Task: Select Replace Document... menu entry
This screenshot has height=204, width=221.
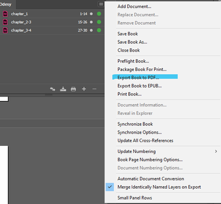Action: (138, 14)
